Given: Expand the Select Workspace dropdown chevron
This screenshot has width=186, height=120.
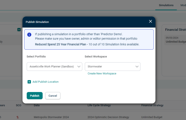Looking at the screenshot, I should (x=137, y=67).
